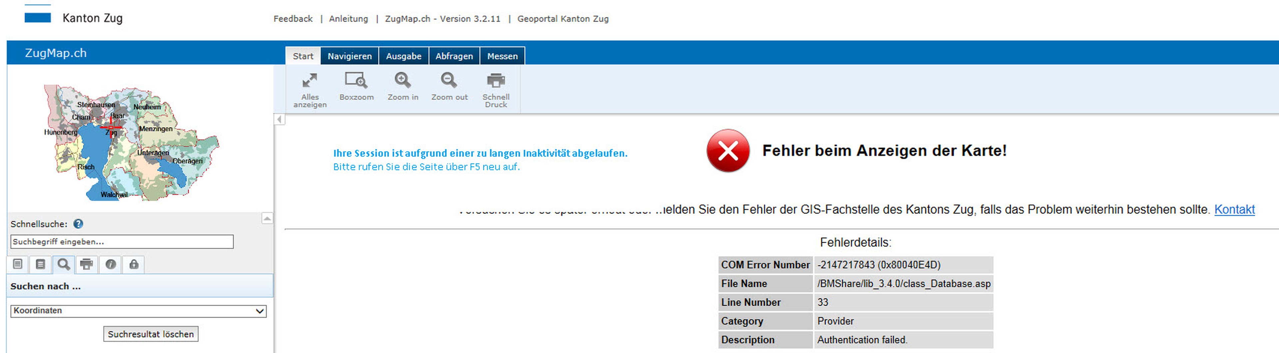Open the Messen tab
The image size is (1279, 353).
(x=502, y=56)
